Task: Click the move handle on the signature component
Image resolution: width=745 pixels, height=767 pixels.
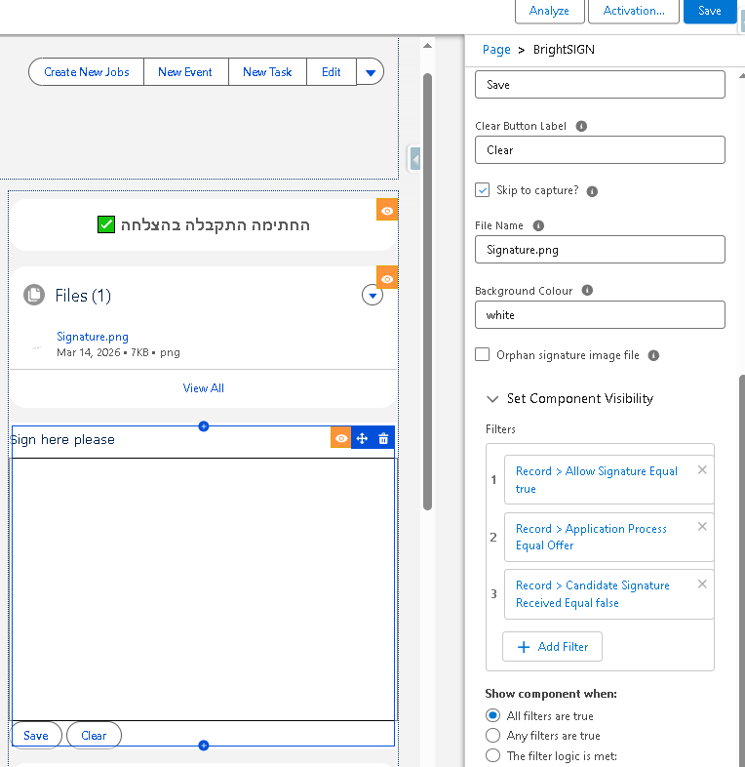Action: (362, 439)
